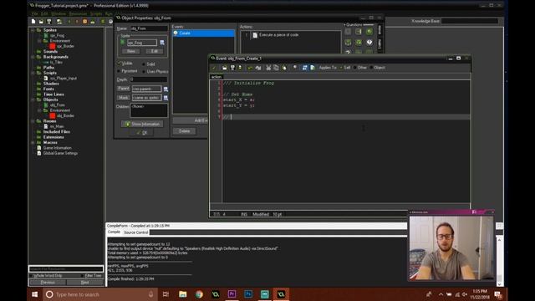Click the Next search button
The height and width of the screenshot is (301, 535).
coord(84,283)
